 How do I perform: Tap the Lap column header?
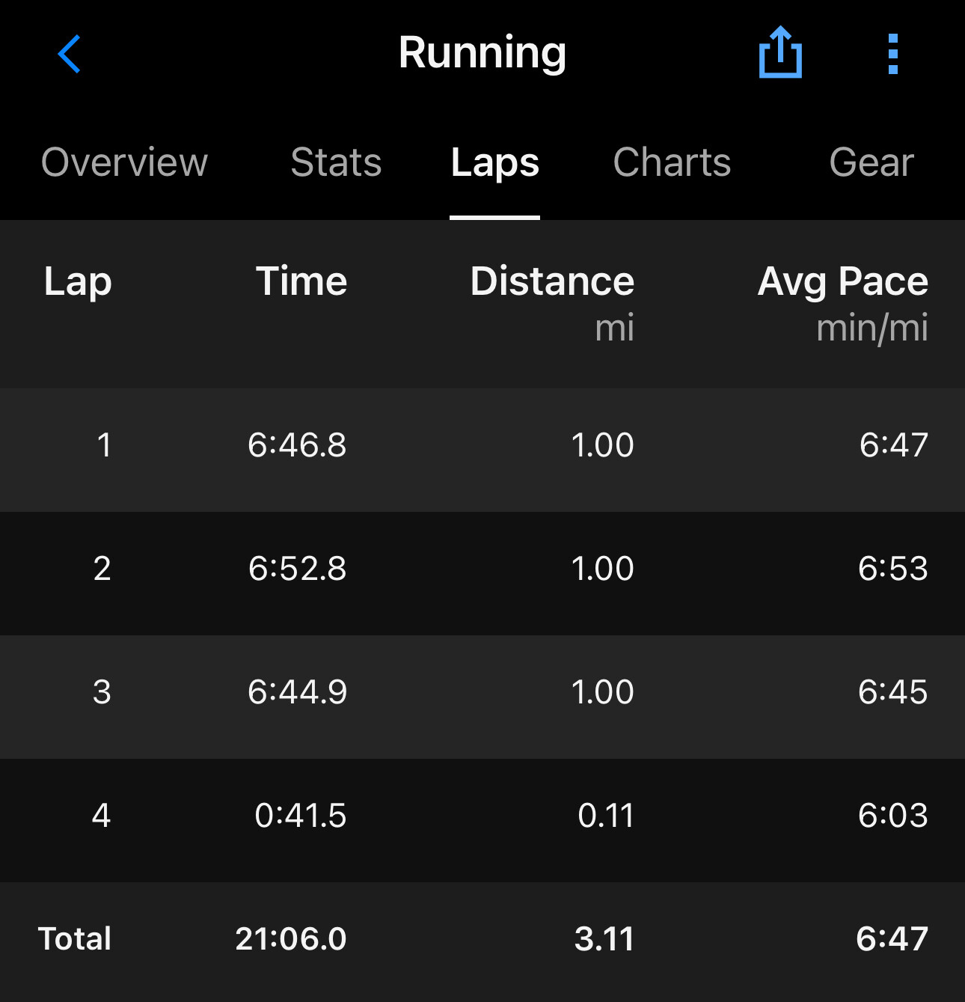(78, 282)
